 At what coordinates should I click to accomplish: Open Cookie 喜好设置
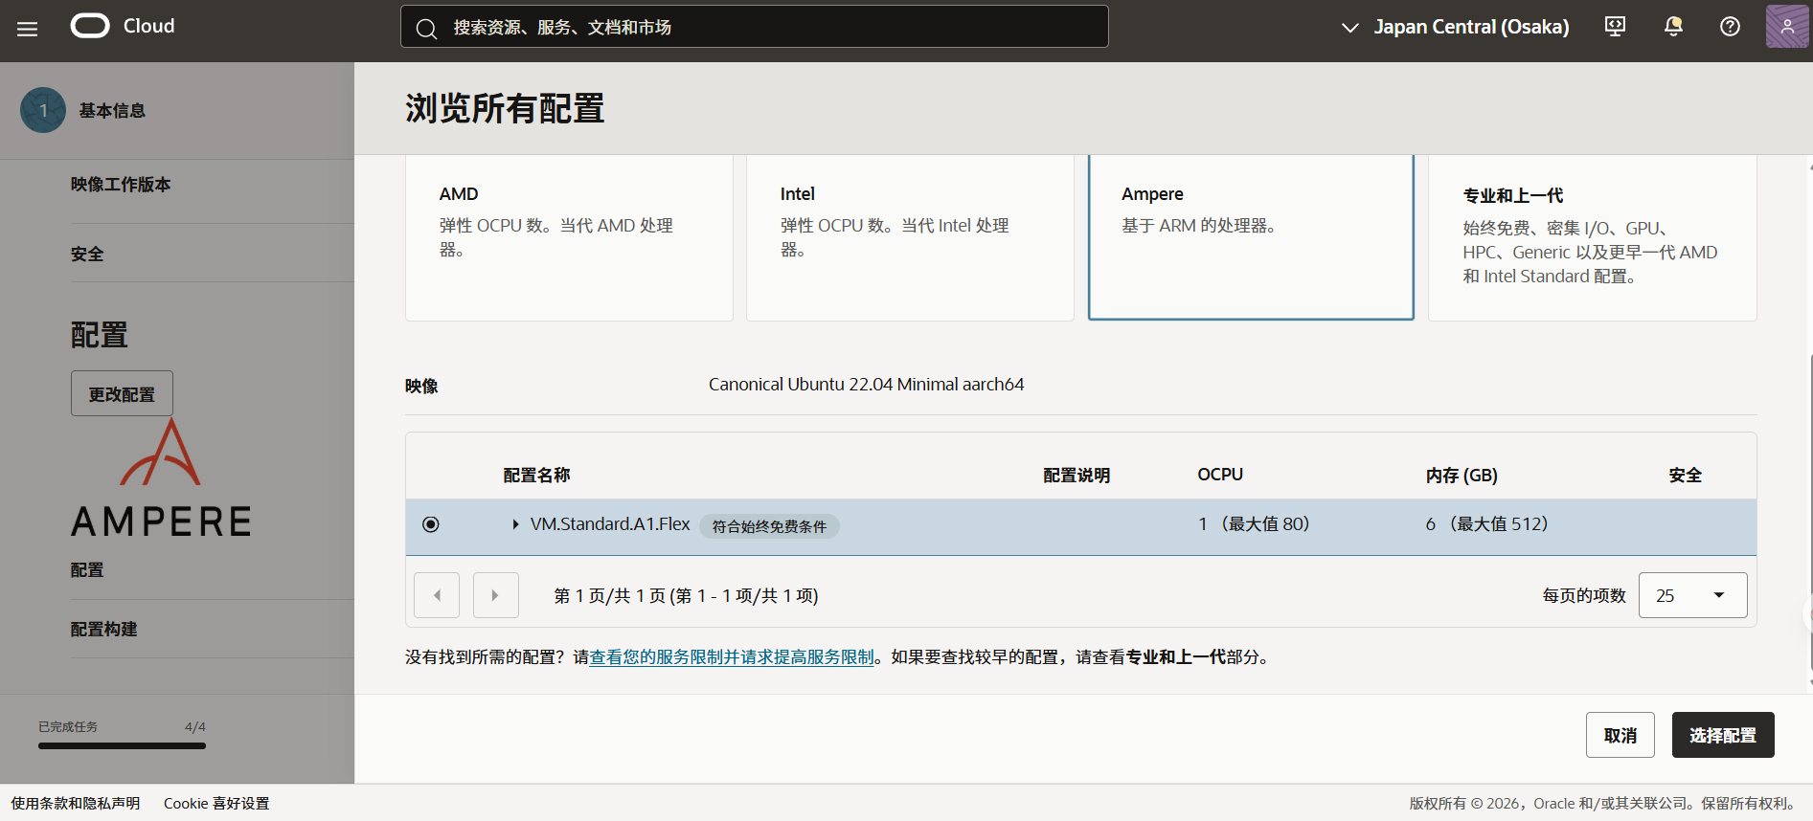216,804
